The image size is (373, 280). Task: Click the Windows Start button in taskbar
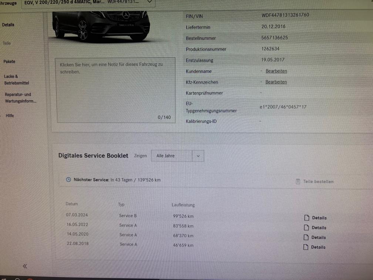point(4,278)
